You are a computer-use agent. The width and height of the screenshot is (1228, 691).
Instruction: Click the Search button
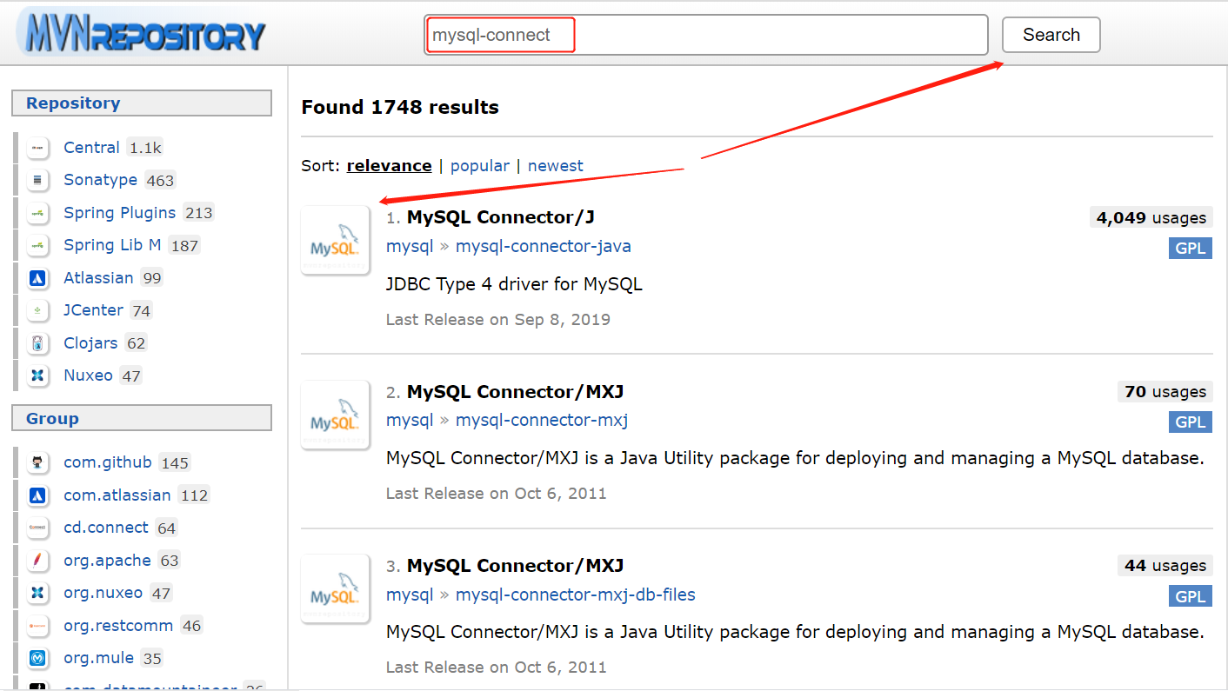pos(1051,35)
